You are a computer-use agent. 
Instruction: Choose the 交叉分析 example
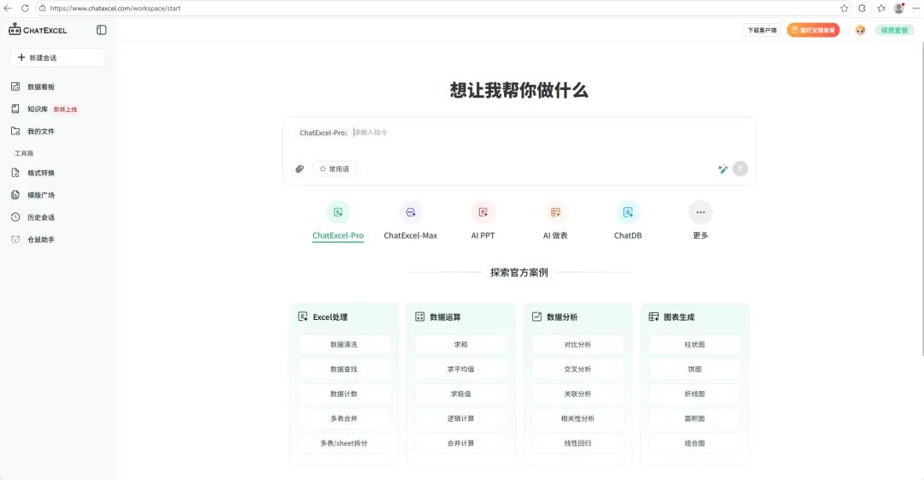click(x=577, y=369)
